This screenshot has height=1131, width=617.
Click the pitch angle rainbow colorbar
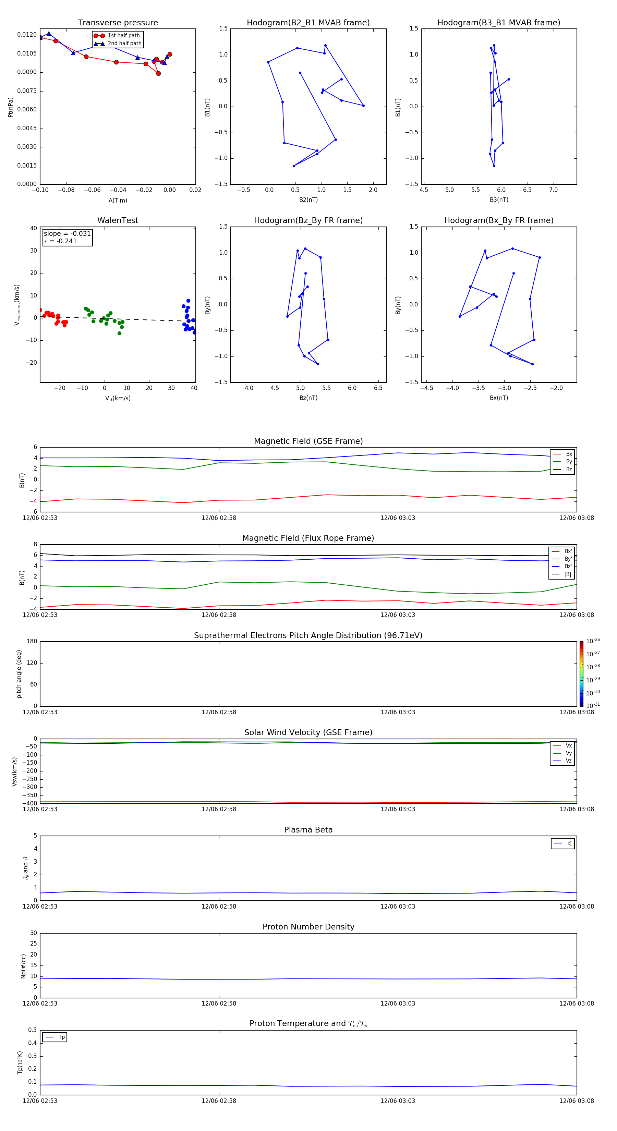pos(581,674)
